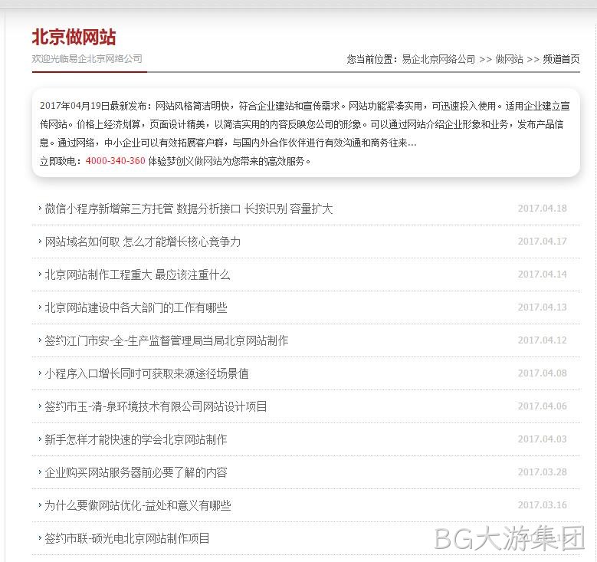
Task: Click the date 2017.03.28
Action: pos(542,472)
